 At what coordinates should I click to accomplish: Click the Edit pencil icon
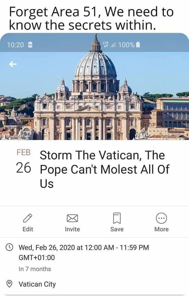[x=28, y=218]
